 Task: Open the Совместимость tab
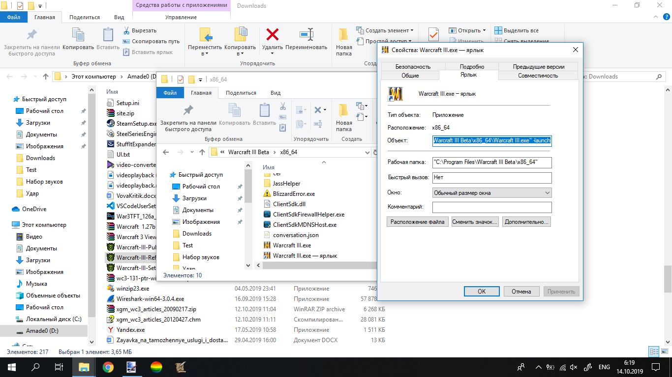click(538, 76)
